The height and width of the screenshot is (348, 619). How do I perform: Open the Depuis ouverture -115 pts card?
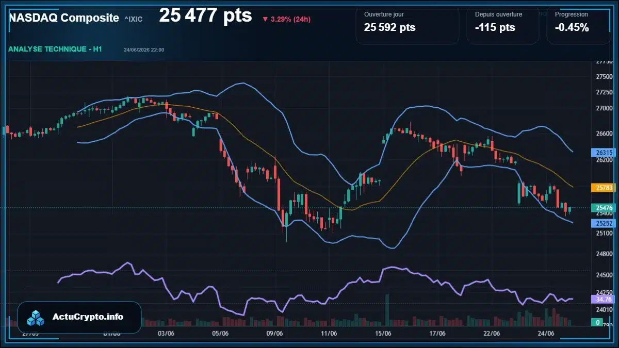[503, 26]
